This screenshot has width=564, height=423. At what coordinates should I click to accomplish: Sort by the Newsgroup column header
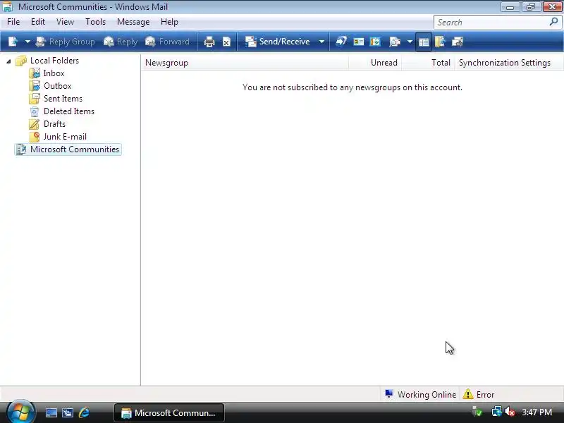tap(245, 63)
